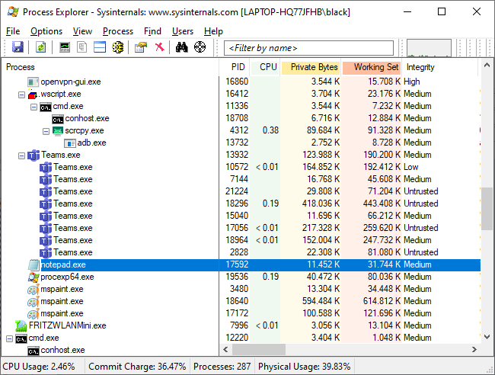Open System Information from the toolbar
This screenshot has width=495, height=375.
pos(65,47)
